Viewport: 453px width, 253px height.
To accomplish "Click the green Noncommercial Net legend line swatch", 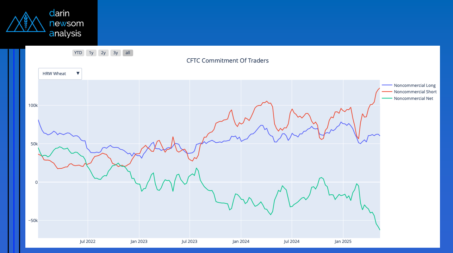I will (x=387, y=98).
